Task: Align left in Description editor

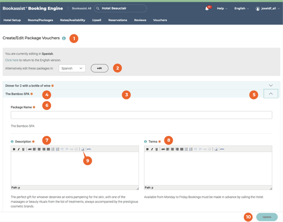Action: pyautogui.click(x=34, y=149)
